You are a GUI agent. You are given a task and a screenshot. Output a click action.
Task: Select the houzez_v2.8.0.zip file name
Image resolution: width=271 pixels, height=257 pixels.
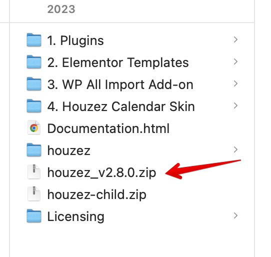click(x=101, y=172)
